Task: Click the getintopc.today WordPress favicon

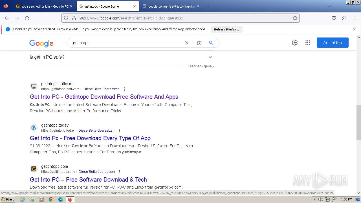Action: tap(34, 128)
